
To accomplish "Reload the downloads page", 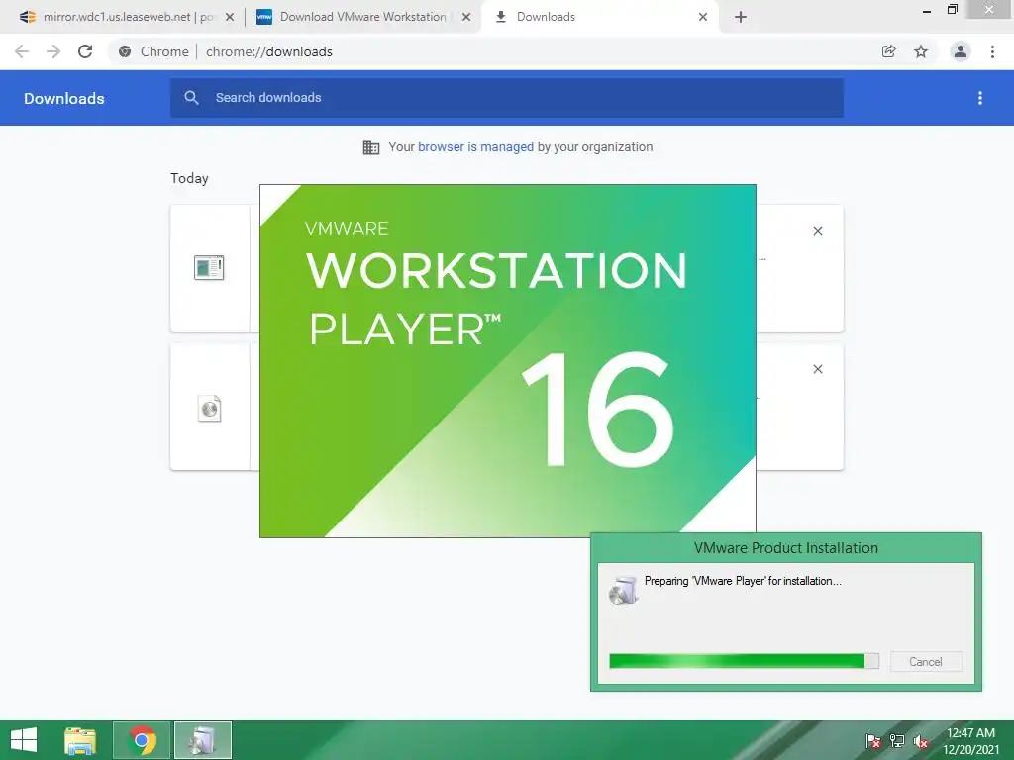I will [x=85, y=51].
